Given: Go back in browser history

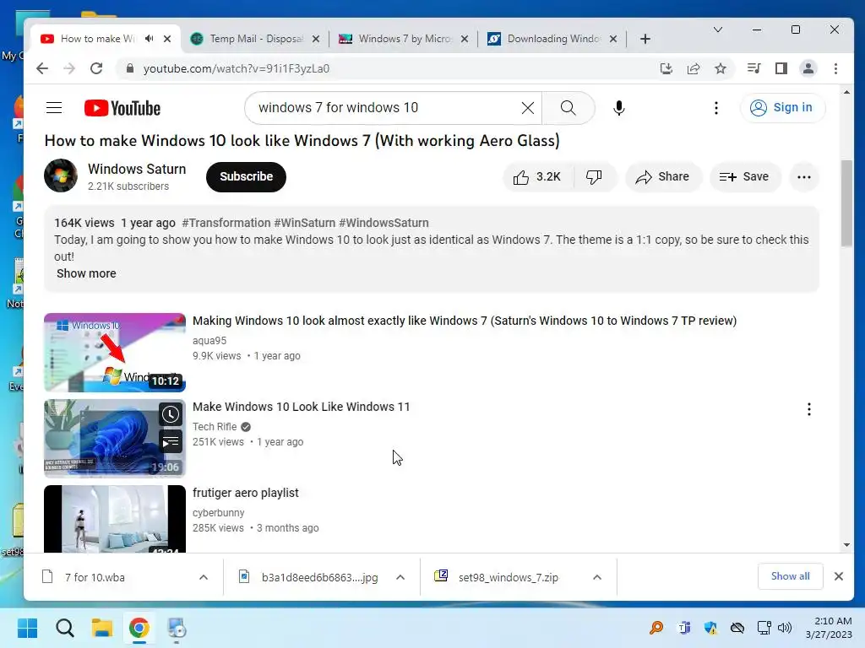Looking at the screenshot, I should (x=42, y=68).
